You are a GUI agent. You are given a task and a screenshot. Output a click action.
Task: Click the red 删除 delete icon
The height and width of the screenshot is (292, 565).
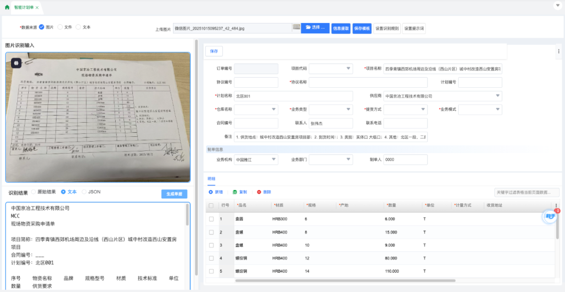point(259,192)
